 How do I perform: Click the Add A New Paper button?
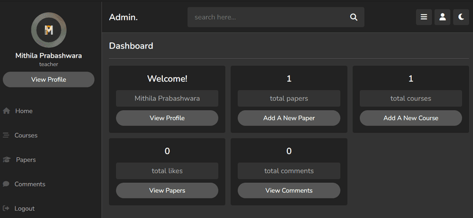[x=289, y=118]
